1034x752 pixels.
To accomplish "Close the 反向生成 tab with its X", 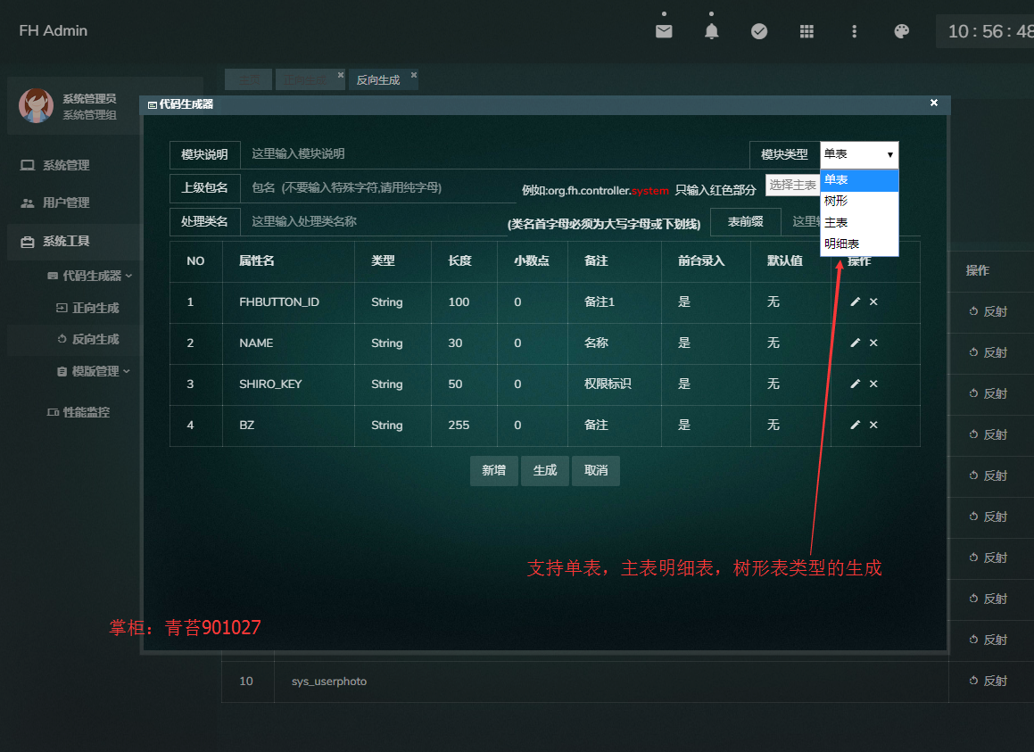I will (413, 75).
